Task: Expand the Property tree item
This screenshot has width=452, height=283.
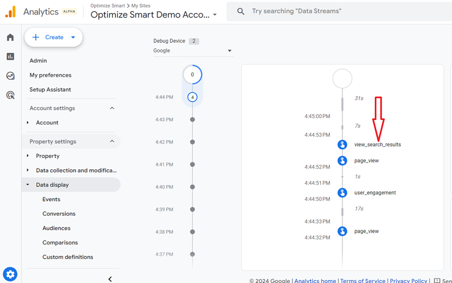Action: (28, 156)
